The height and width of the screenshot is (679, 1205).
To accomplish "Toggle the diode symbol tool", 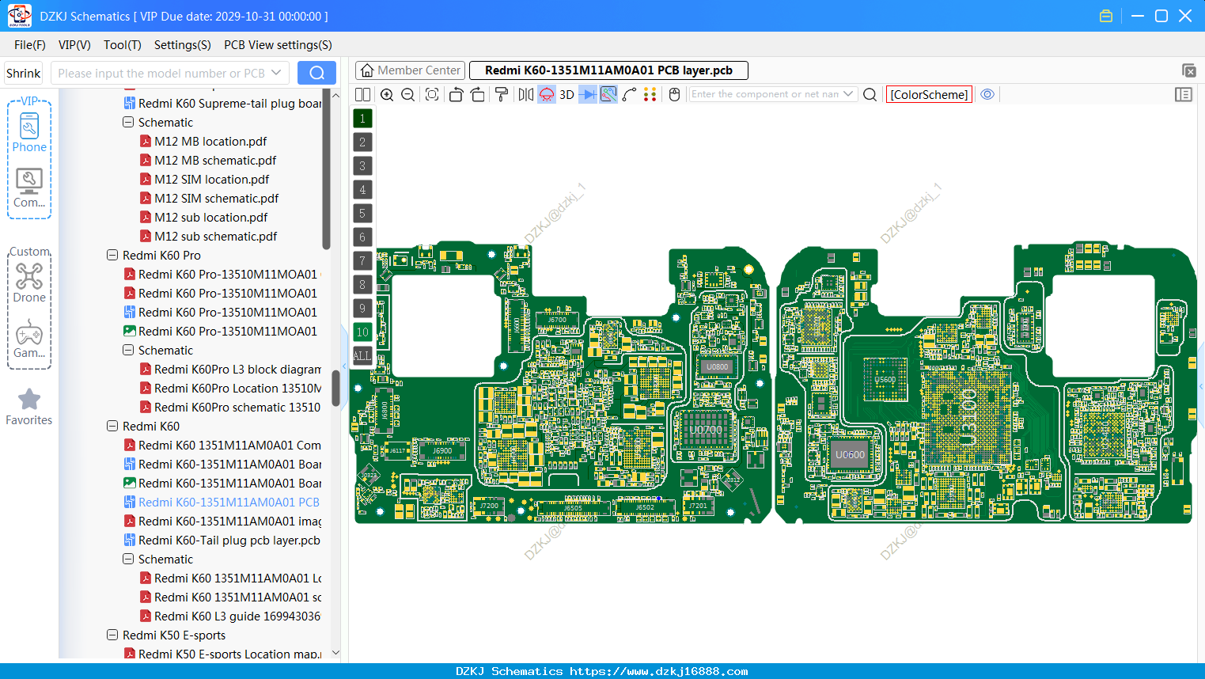I will click(588, 95).
